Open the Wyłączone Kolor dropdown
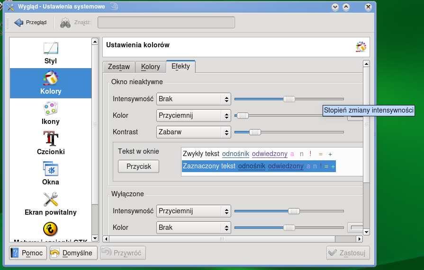Image resolution: width=424 pixels, height=270 pixels. click(194, 227)
